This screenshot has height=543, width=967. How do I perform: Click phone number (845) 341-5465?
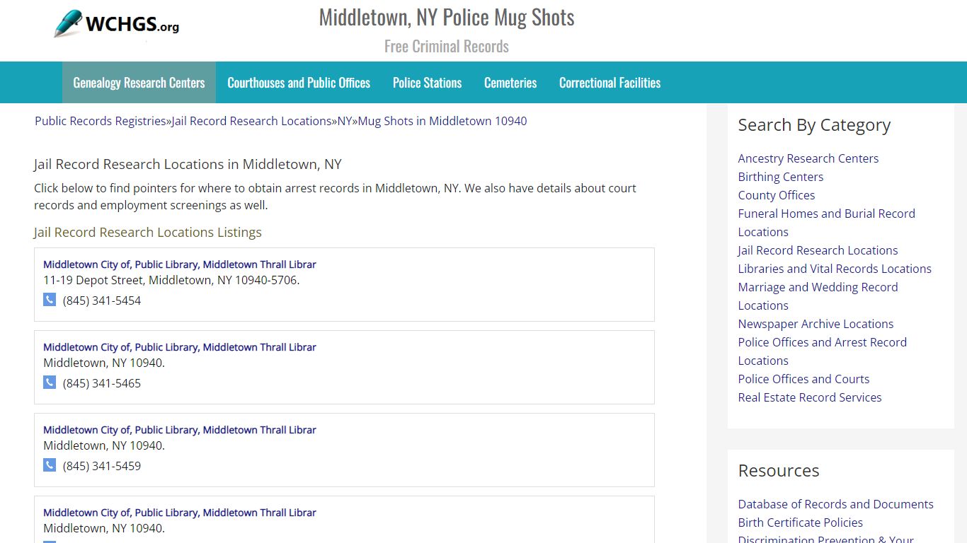[102, 383]
